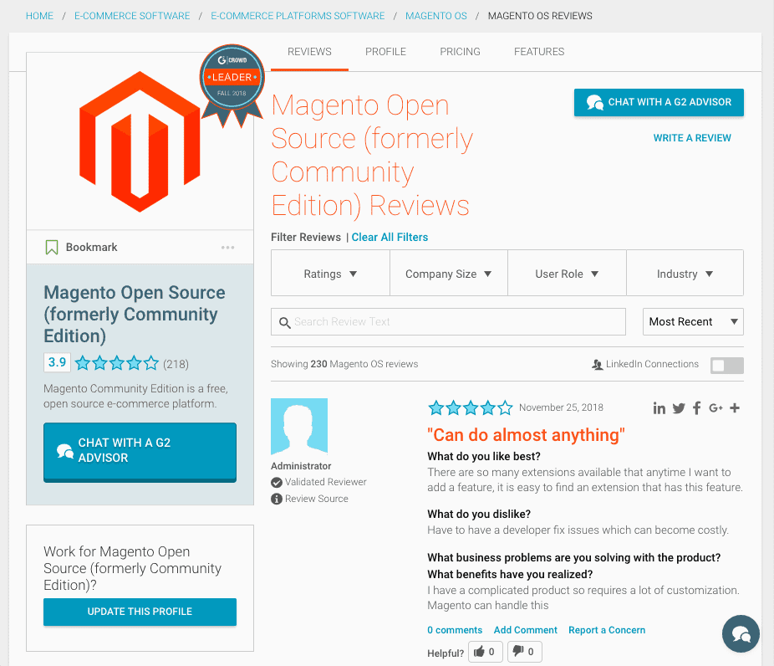This screenshot has width=774, height=666.
Task: Click the Write a Review link
Action: click(x=692, y=138)
